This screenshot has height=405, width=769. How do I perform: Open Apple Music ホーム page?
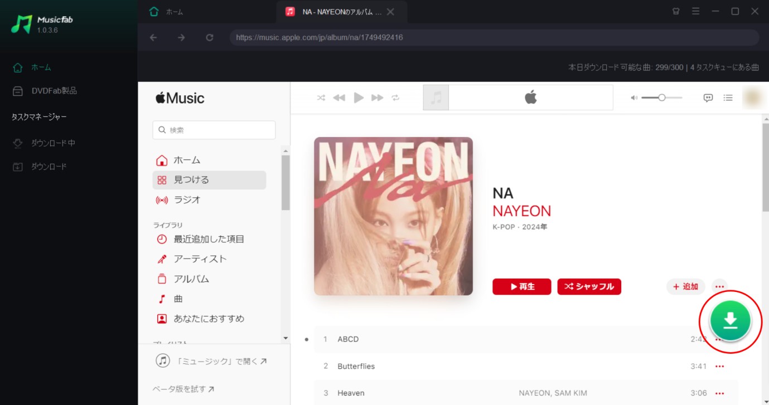[x=209, y=160]
